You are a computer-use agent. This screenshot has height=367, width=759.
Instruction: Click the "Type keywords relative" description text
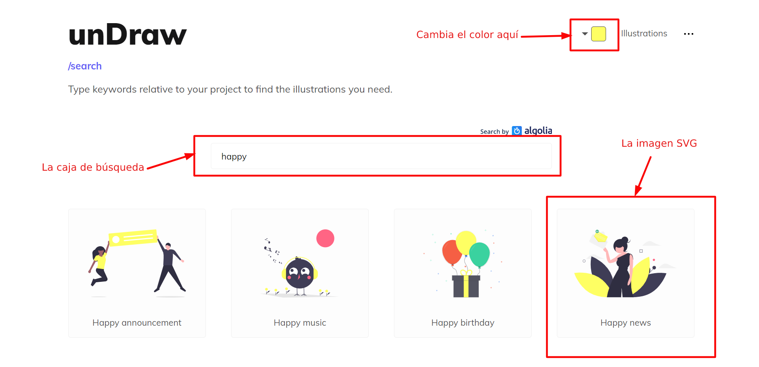(230, 89)
